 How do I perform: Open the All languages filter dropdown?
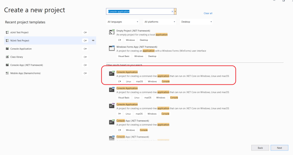tap(123, 22)
